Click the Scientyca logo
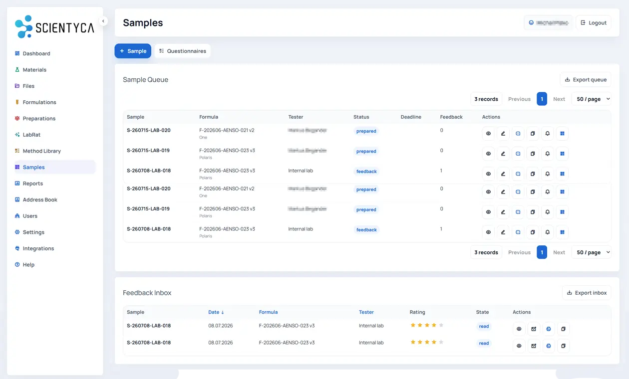 (54, 27)
